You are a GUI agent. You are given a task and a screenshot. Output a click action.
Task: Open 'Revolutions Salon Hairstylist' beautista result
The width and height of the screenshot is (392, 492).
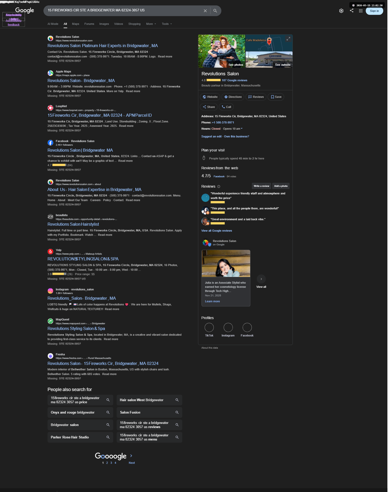point(73,224)
